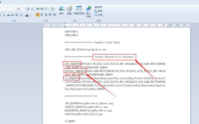
Task: Justify the paragraph text
Action: tap(50, 15)
